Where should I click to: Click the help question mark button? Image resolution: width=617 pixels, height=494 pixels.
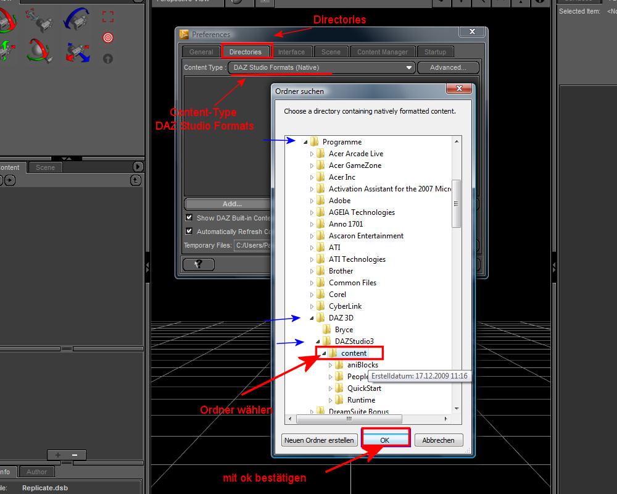199,264
